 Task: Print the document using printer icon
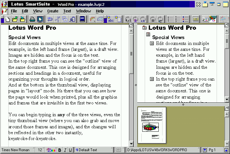point(32,19)
